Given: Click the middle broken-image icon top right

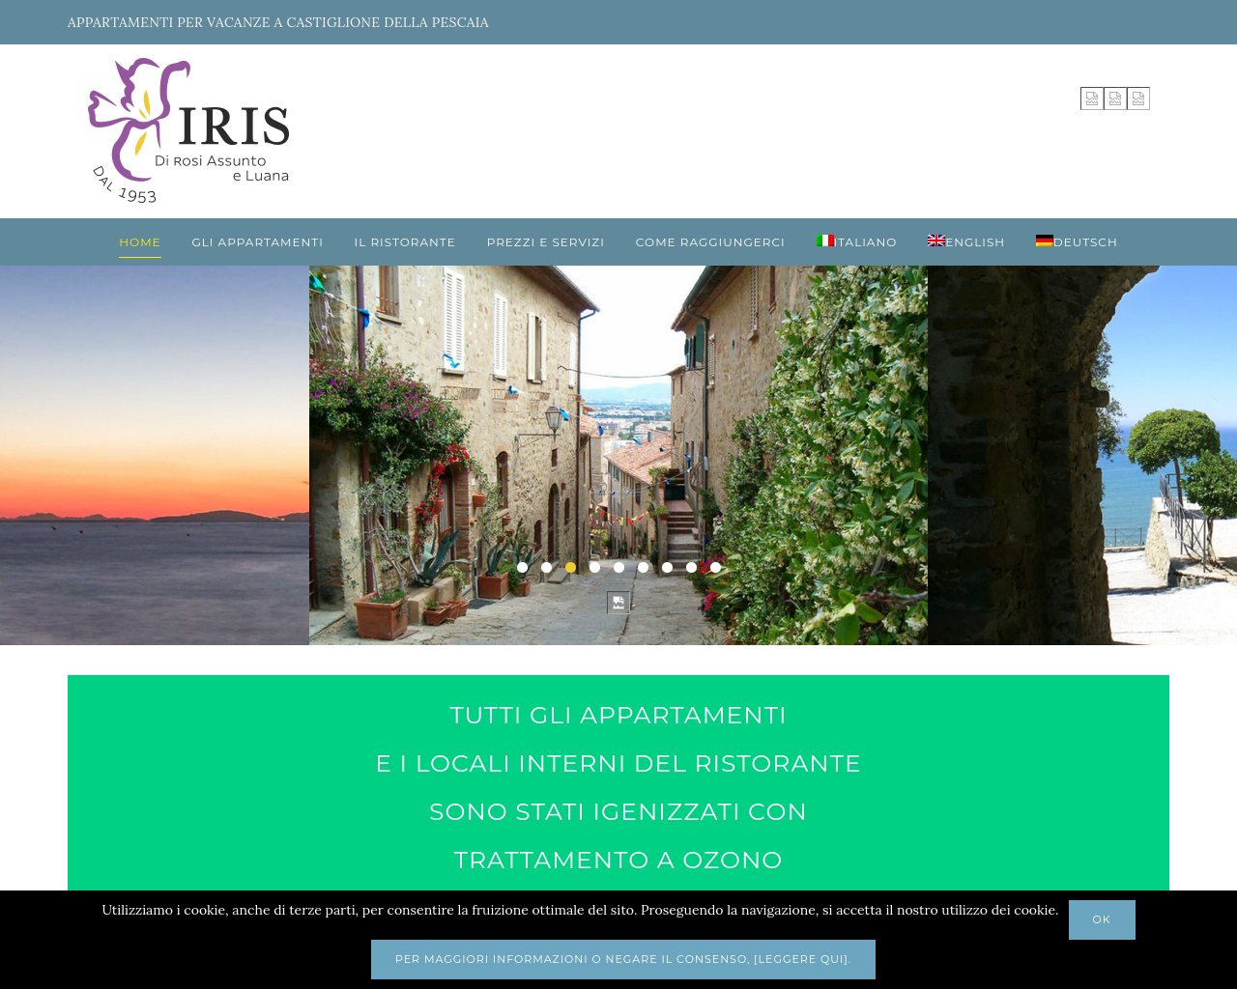Looking at the screenshot, I should (x=1115, y=99).
